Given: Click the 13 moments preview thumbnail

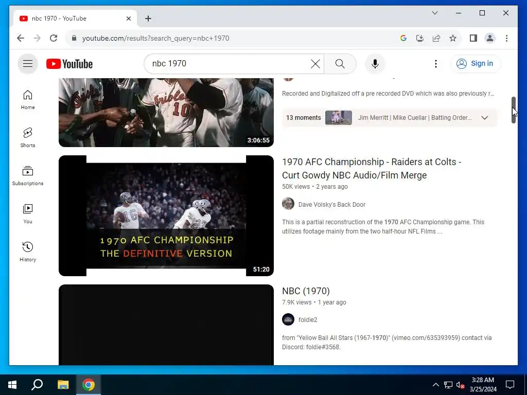Looking at the screenshot, I should coord(339,118).
